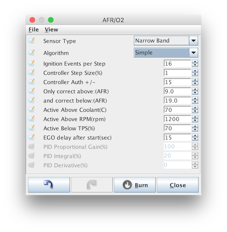Increase Ignition Events per Step value
This screenshot has height=232, width=227.
click(195, 61)
